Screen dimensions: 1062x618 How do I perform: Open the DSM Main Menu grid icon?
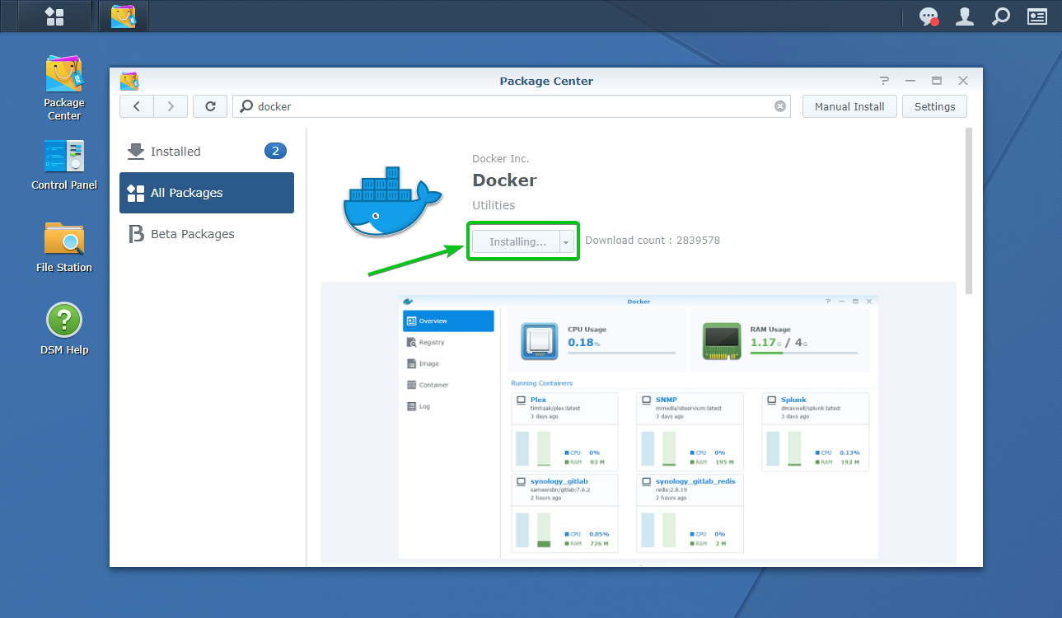[x=54, y=16]
